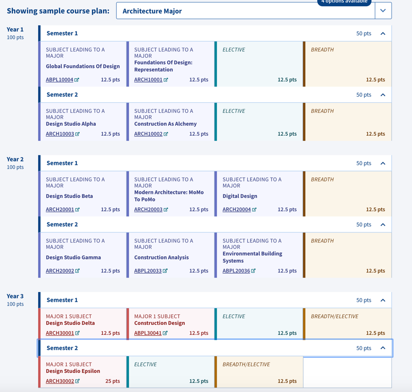412x392 pixels.
Task: Open the Architecture Major course plan dropdown
Action: pos(383,11)
